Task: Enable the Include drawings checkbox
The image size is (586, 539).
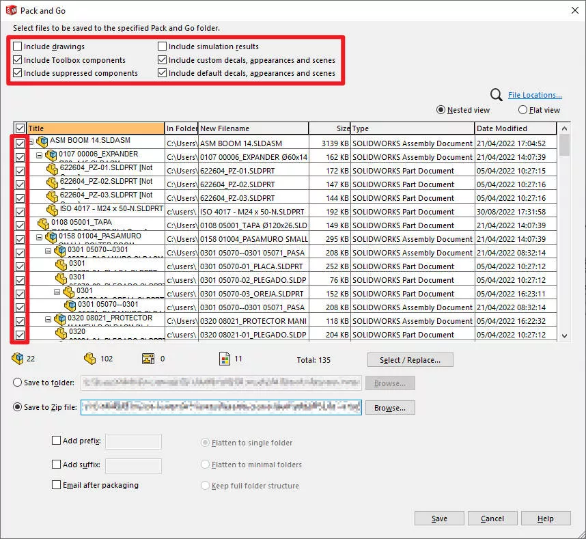Action: tap(18, 46)
